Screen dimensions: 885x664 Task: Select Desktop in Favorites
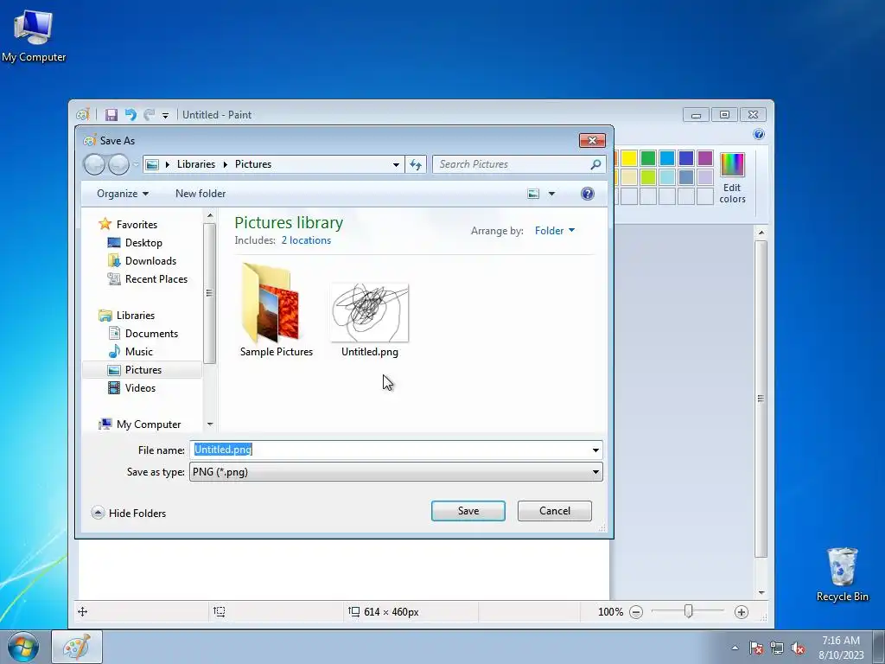(143, 243)
